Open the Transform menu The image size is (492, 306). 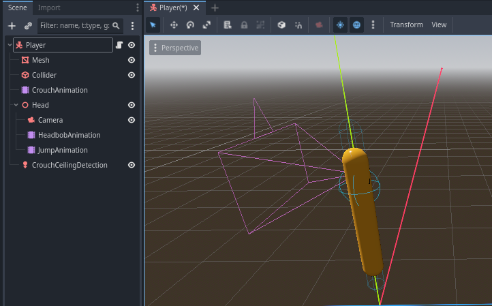pyautogui.click(x=406, y=25)
